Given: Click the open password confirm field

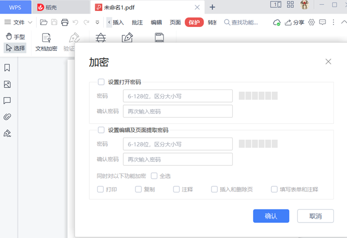Looking at the screenshot, I should [178, 111].
